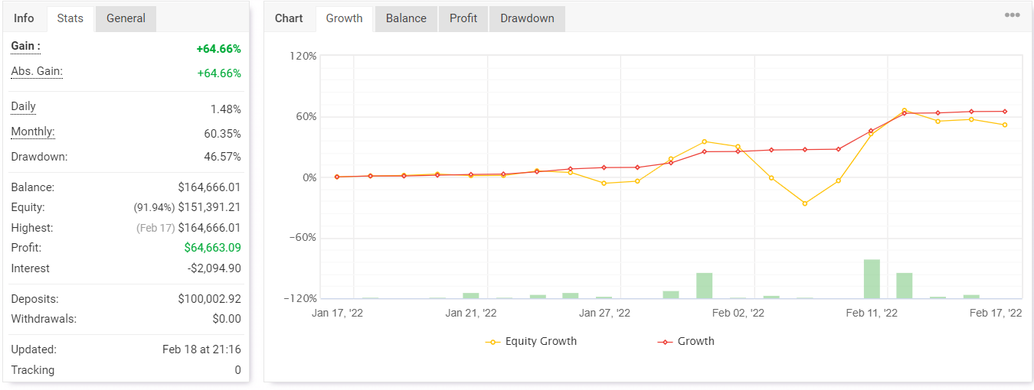
Task: Select the Growth chart tab
Action: tap(345, 18)
